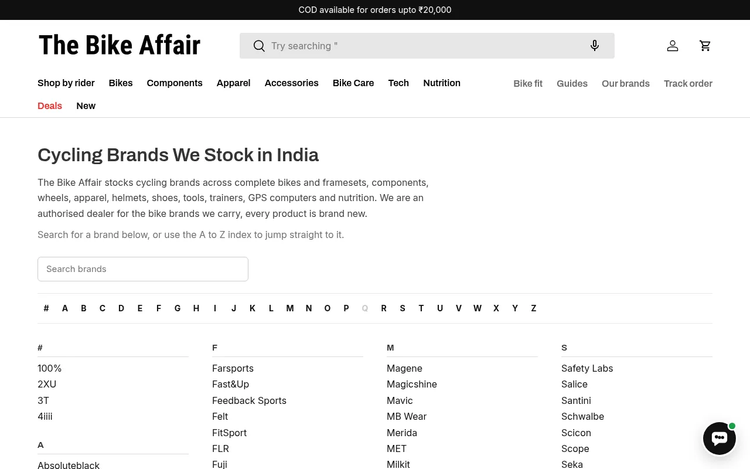Jump to brands under letter S
This screenshot has height=469, width=750.
pyautogui.click(x=403, y=308)
